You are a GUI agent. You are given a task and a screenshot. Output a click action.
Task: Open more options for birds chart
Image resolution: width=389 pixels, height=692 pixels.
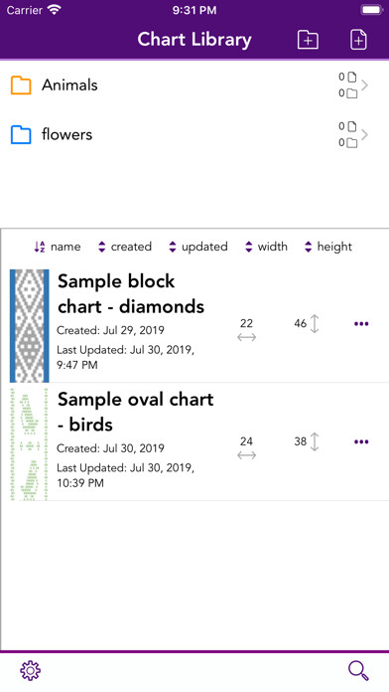point(361,441)
